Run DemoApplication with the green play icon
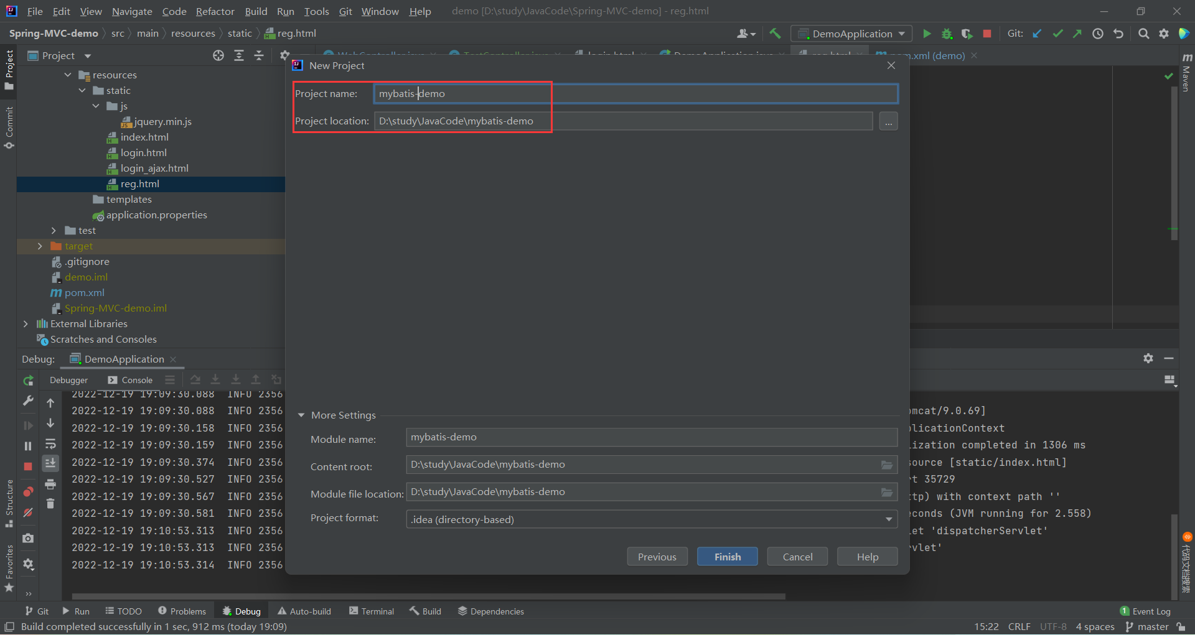The image size is (1195, 635). point(927,34)
